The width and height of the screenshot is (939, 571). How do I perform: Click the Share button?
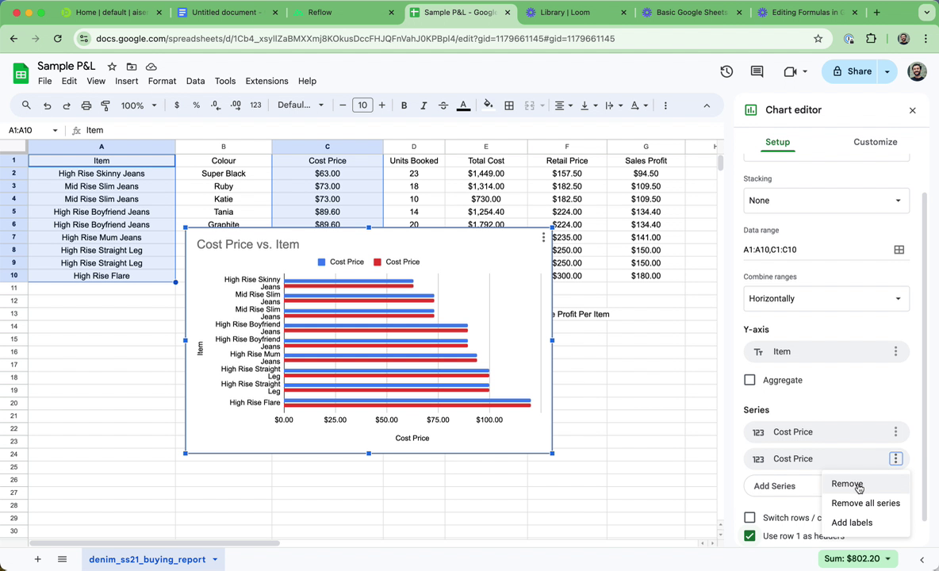point(850,71)
